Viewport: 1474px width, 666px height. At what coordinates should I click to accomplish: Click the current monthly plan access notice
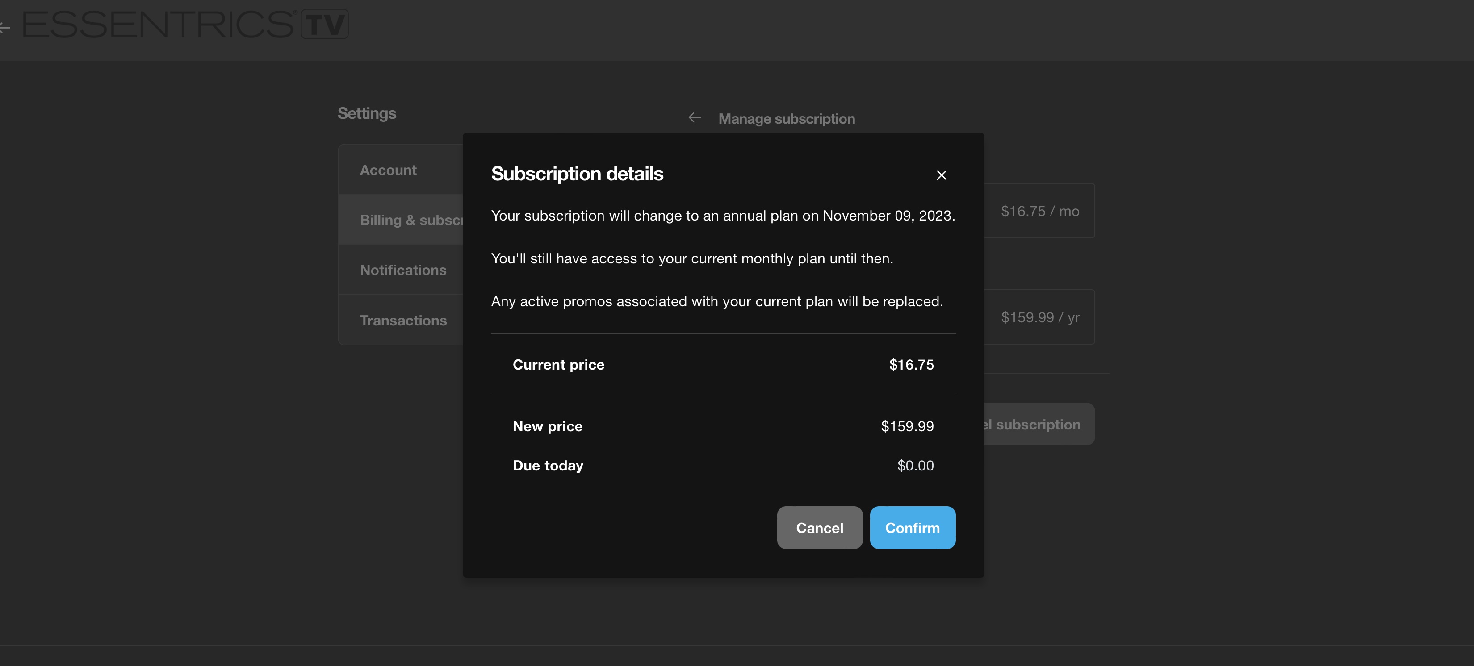692,258
